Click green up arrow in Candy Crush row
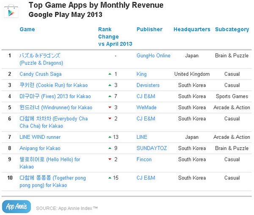254x215 pixels. point(110,74)
